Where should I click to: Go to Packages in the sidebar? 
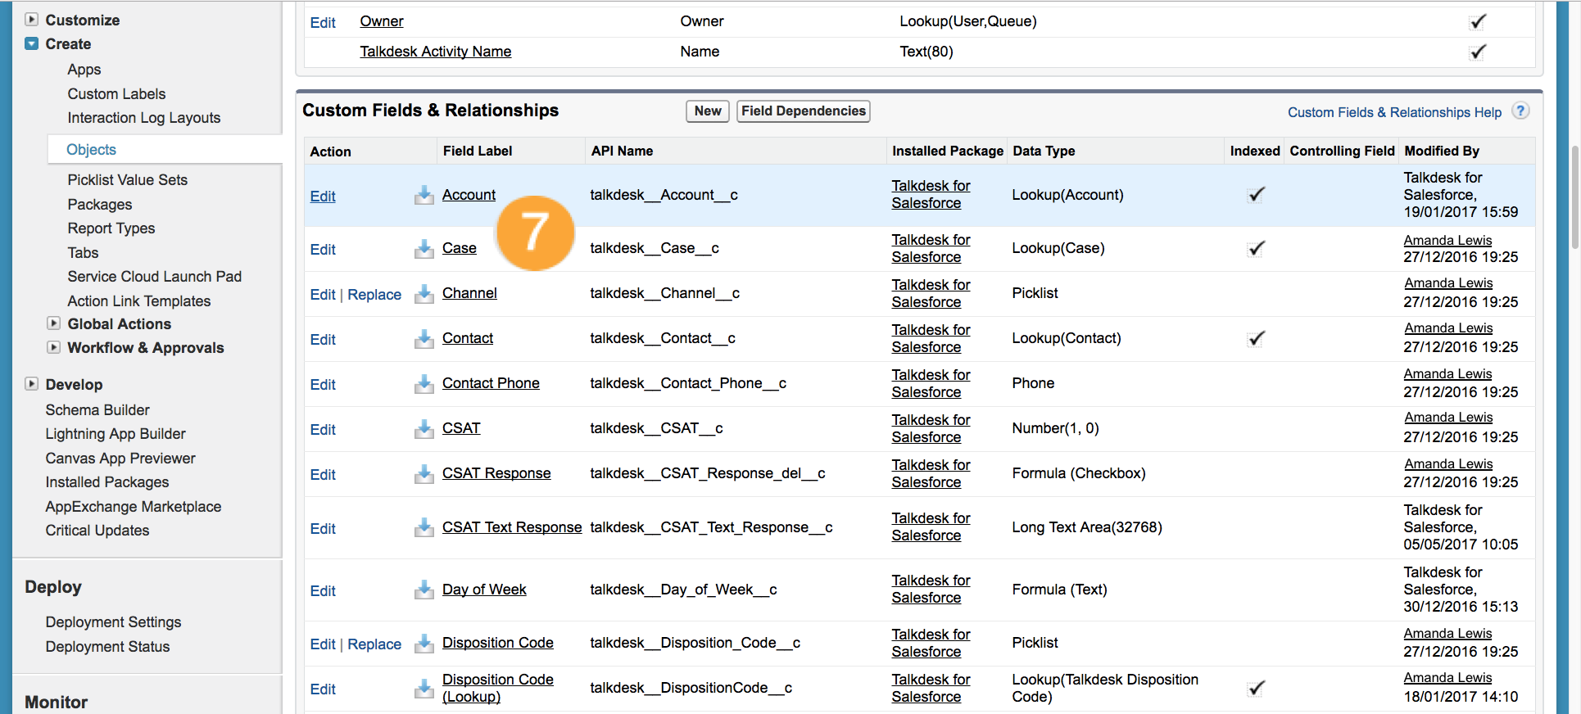99,205
